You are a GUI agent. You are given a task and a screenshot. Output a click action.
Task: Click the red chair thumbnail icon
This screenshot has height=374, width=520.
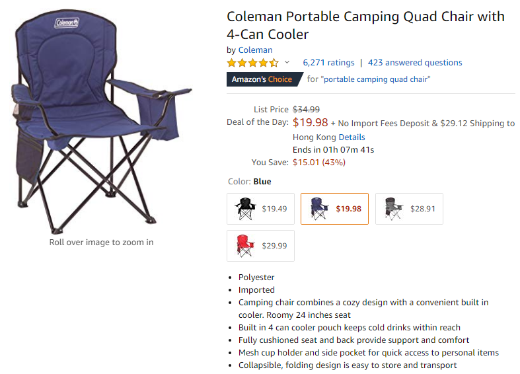pos(245,246)
